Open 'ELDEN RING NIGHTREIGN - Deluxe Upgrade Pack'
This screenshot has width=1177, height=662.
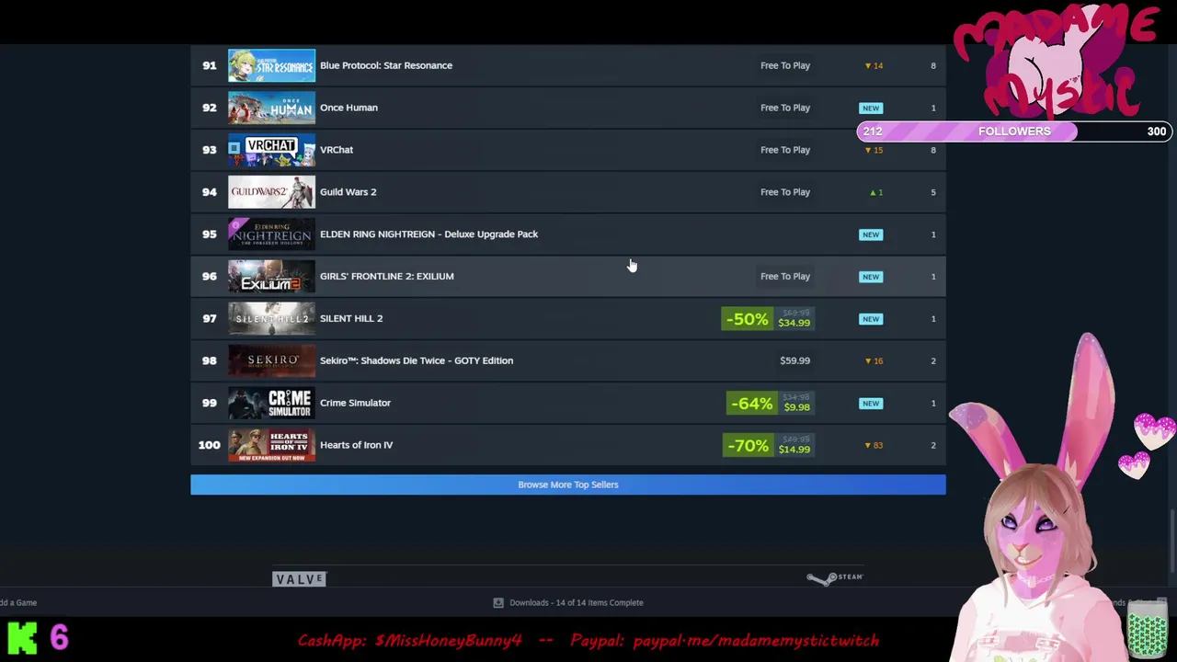[429, 234]
